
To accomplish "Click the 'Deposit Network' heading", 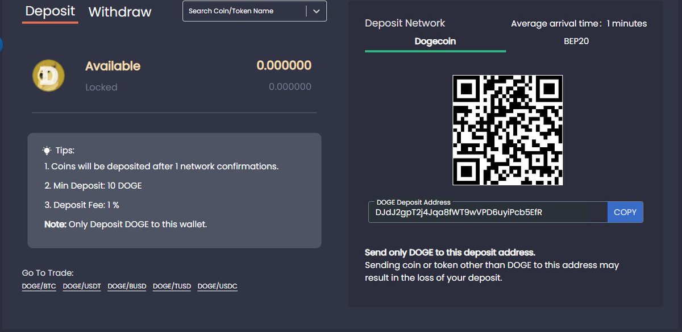I will (x=405, y=23).
